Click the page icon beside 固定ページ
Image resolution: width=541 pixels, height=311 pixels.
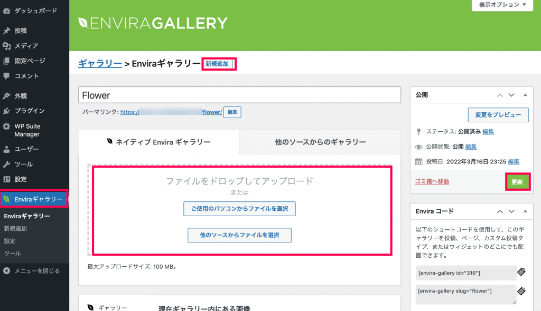point(6,61)
